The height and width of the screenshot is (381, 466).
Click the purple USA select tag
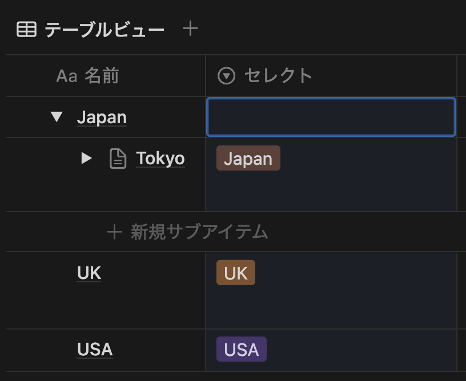[241, 349]
